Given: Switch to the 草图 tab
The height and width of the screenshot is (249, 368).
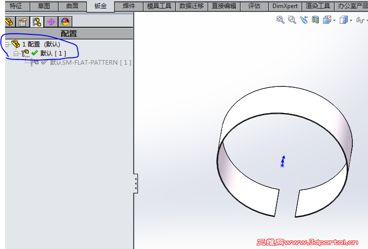Looking at the screenshot, I should tap(44, 6).
